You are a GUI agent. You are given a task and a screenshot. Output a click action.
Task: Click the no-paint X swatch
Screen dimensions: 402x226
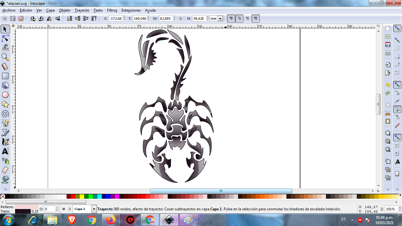point(3,196)
